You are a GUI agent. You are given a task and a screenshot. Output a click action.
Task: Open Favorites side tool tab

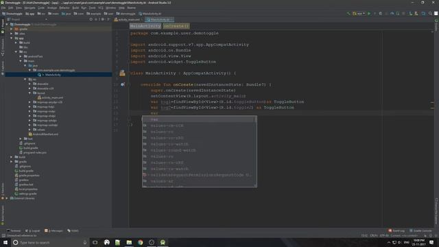[x=3, y=191]
